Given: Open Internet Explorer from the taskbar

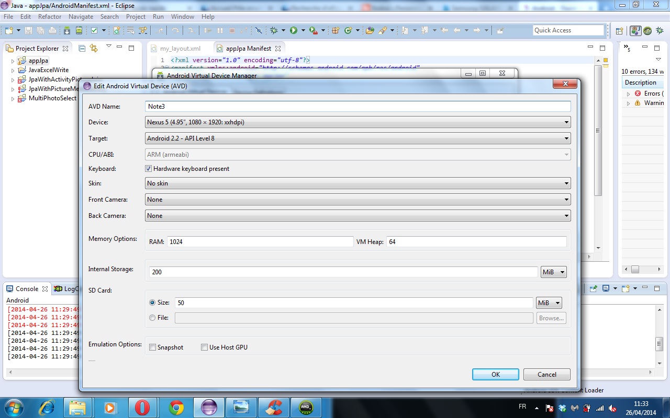Looking at the screenshot, I should click(x=46, y=407).
